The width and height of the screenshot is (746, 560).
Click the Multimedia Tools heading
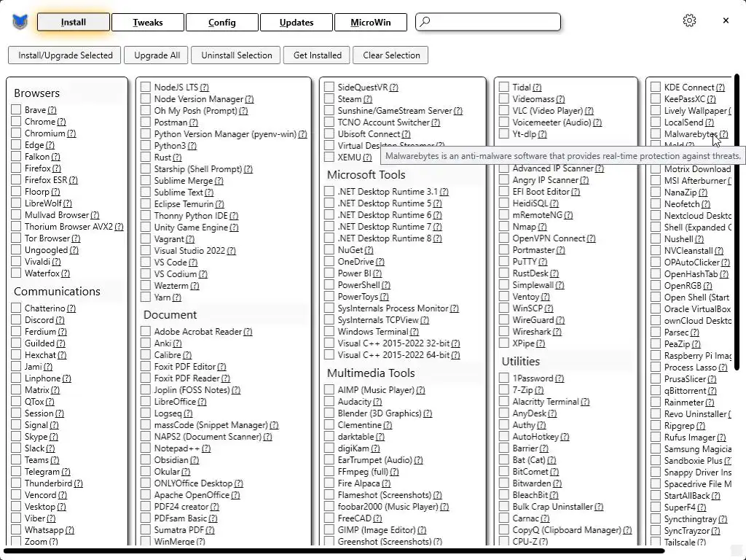point(371,373)
